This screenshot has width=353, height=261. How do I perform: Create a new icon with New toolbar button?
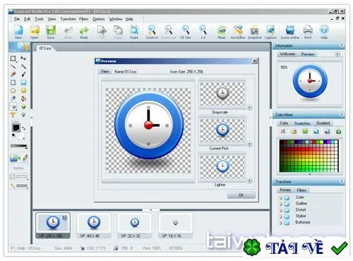[18, 32]
